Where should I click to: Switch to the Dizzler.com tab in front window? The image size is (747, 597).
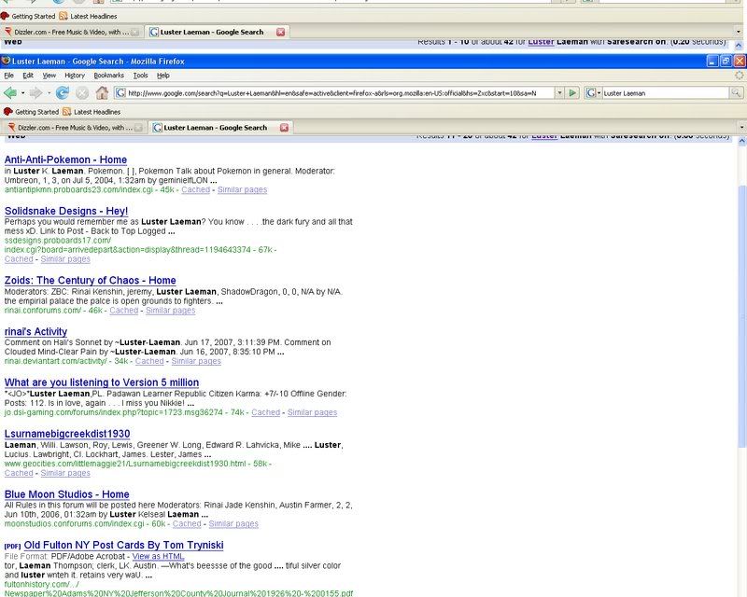pyautogui.click(x=75, y=128)
